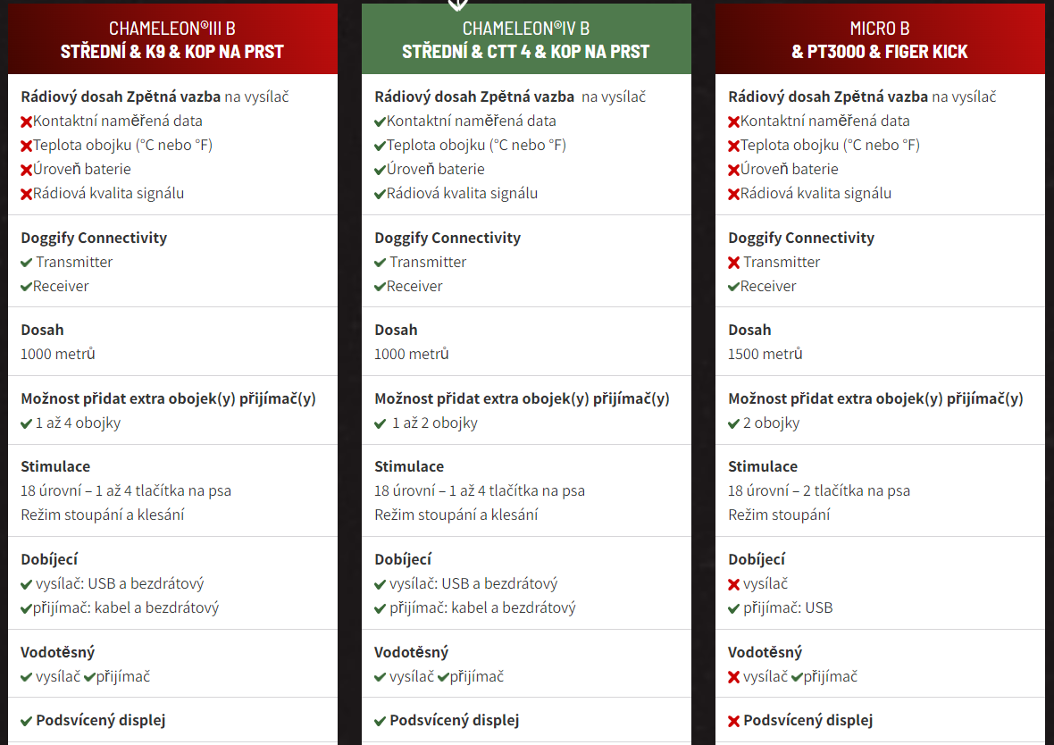
Task: Select the CHAMELEON III B column header
Action: coord(172,39)
